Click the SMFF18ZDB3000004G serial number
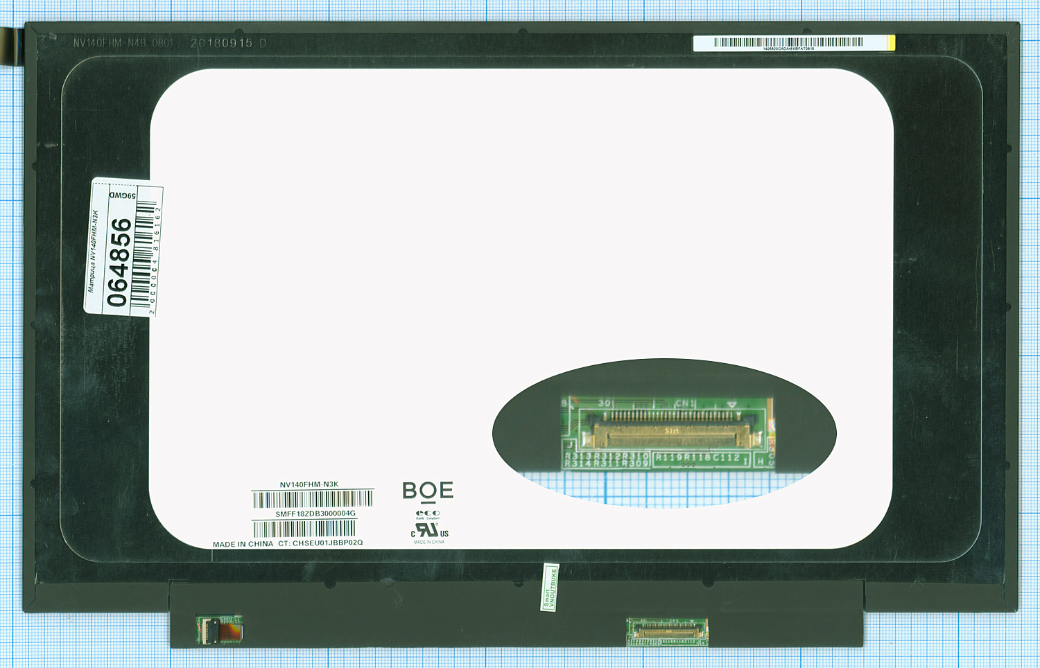 315,513
